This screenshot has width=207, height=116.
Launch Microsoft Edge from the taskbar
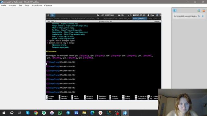pyautogui.click(x=93, y=113)
